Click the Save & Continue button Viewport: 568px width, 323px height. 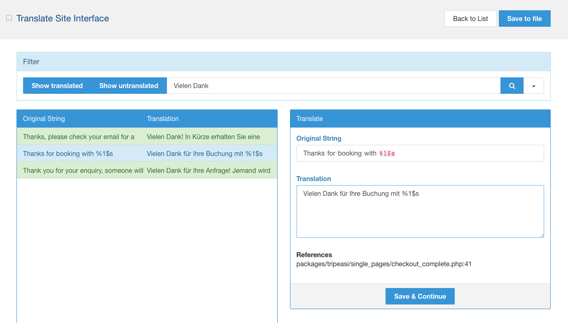(420, 296)
